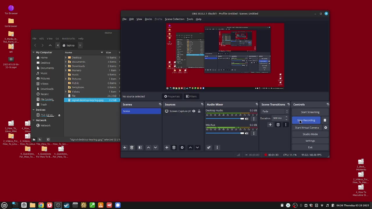Click the Exit button in Controls
The width and height of the screenshot is (372, 209).
tap(310, 147)
